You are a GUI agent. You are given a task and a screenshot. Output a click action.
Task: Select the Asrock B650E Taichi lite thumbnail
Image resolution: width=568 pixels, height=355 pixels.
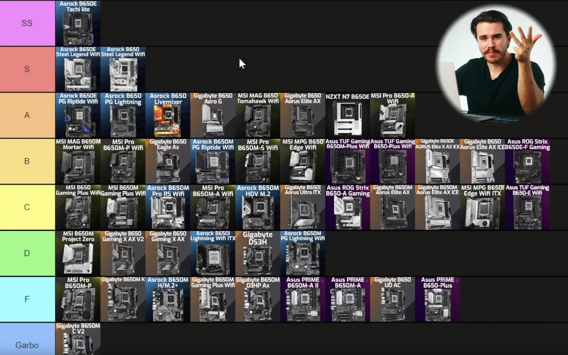(78, 23)
